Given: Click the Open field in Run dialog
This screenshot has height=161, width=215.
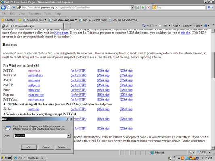Looking at the screenshot, I should 40,136.
